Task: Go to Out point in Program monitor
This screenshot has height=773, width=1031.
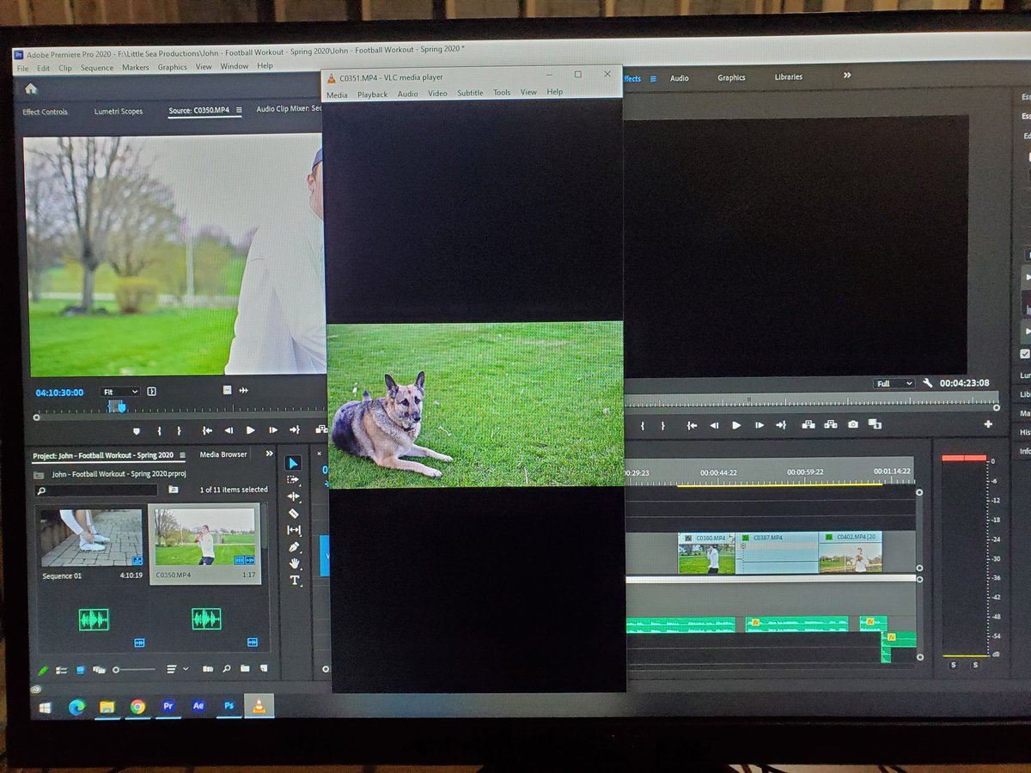Action: click(781, 425)
